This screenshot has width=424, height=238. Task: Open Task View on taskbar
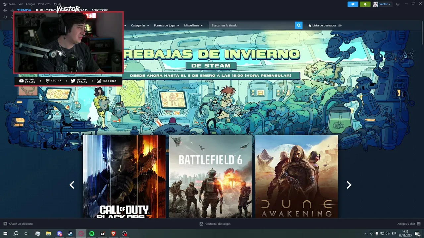(x=26, y=234)
